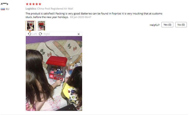Image resolution: width=189 pixels, height=115 pixels.
Task: Select the first review photo thumbnail
Action: click(30, 26)
